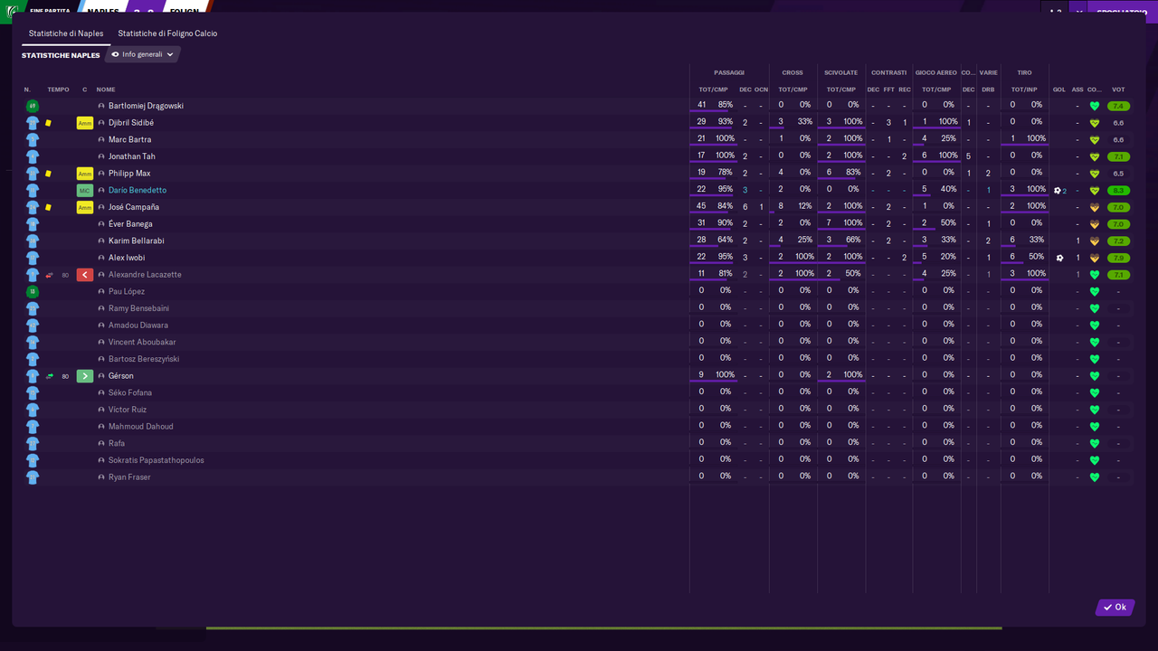Screen dimensions: 1158x651
Task: Sort by the DRB column header
Action: click(x=988, y=90)
